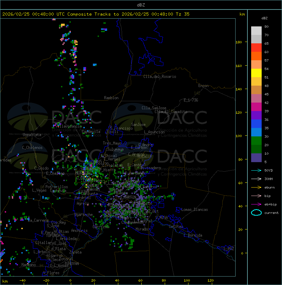Click map label 'L_Asuncion'
Image resolution: width=282 pixels, height=285 pixels.
[x=154, y=132]
